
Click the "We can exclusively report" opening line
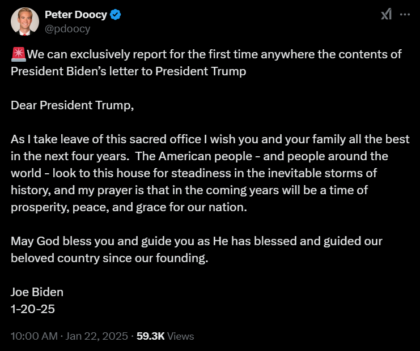[x=206, y=54]
